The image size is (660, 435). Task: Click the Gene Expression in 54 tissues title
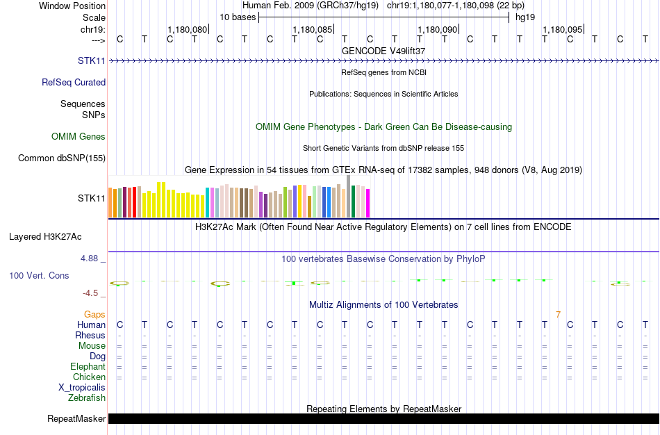(383, 170)
